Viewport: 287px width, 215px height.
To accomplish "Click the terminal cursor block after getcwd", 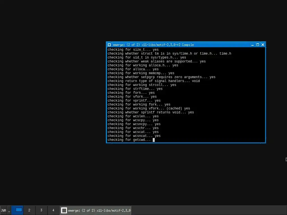I will coord(154,140).
